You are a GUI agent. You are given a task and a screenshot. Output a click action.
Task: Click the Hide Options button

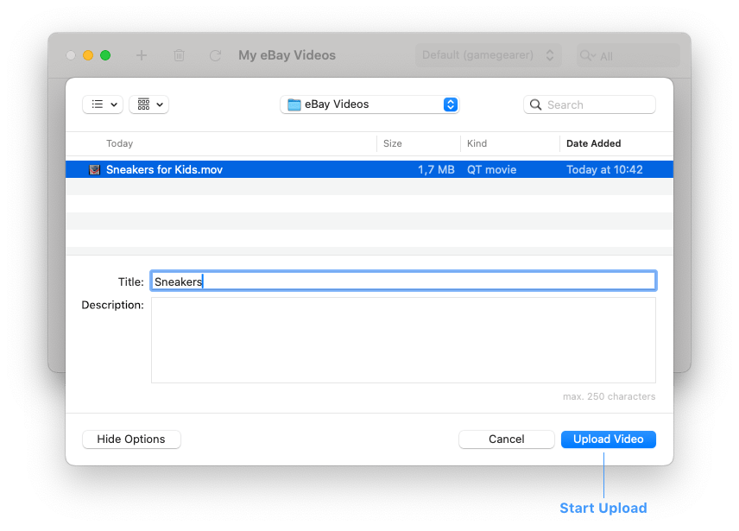click(x=131, y=439)
